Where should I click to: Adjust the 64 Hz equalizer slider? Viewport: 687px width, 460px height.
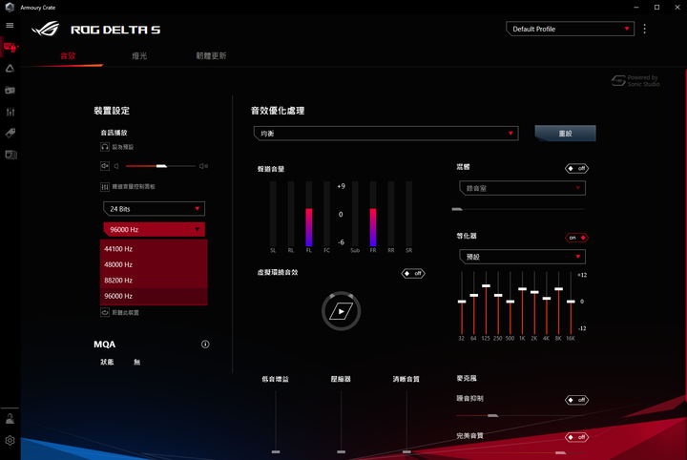[473, 295]
